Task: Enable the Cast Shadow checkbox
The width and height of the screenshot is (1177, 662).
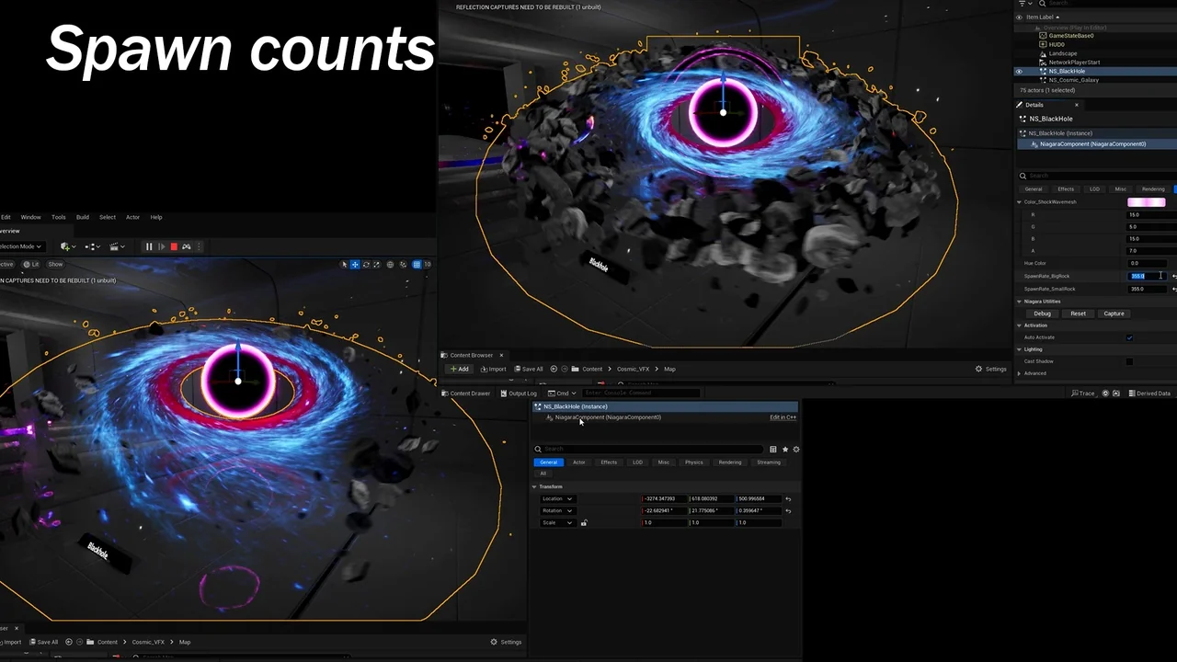Action: [x=1129, y=361]
